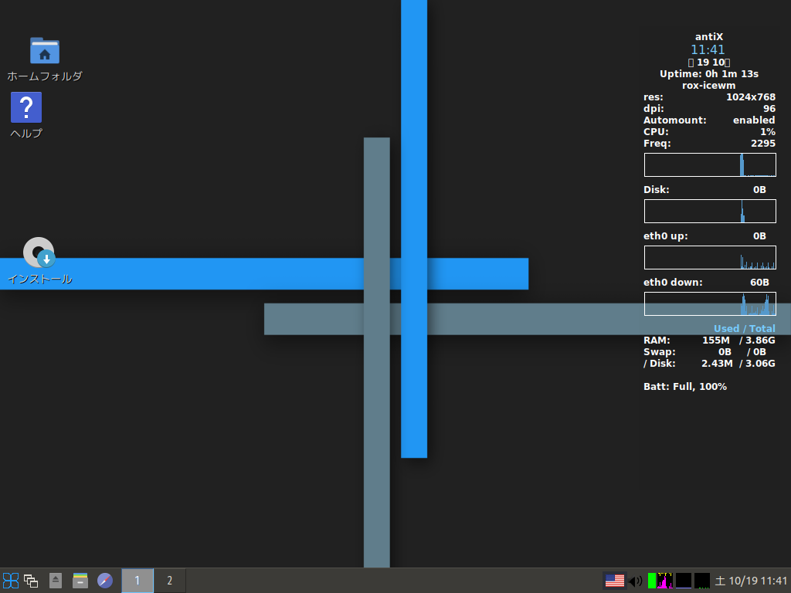
Task: Click the 1024x768 resolution value
Action: click(751, 97)
